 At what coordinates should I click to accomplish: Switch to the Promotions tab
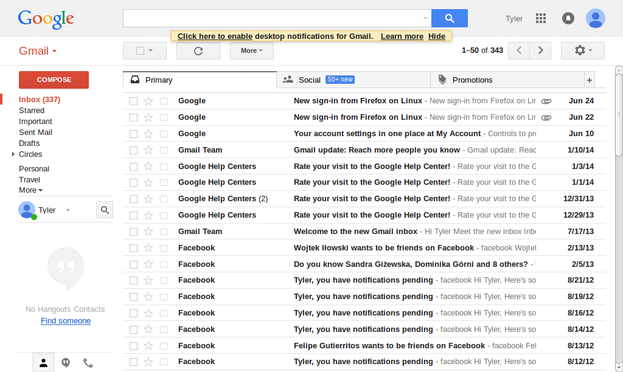click(x=507, y=80)
